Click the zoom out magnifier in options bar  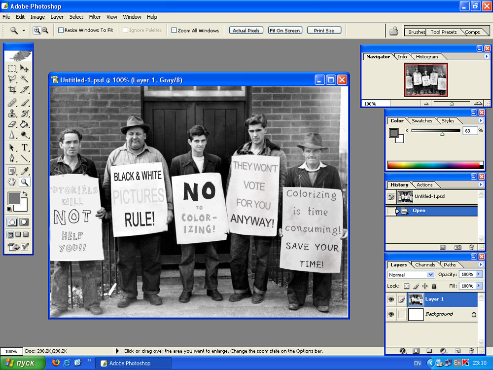coord(45,31)
